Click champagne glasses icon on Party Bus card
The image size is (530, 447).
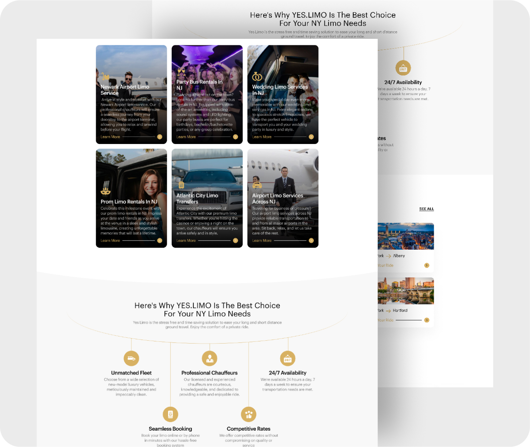coord(181,71)
